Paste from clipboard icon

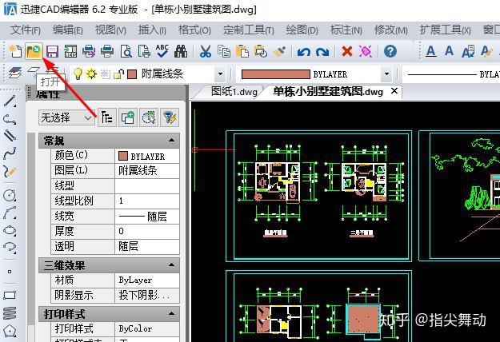point(242,51)
